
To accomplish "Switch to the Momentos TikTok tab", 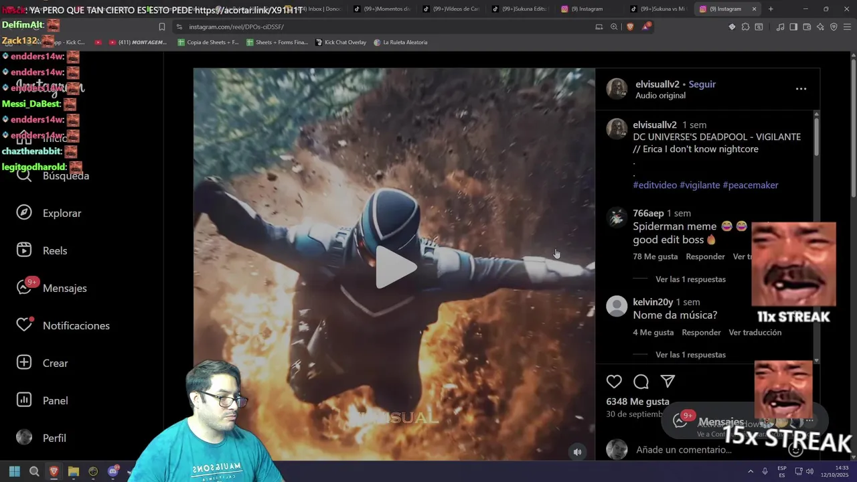I will [x=382, y=9].
